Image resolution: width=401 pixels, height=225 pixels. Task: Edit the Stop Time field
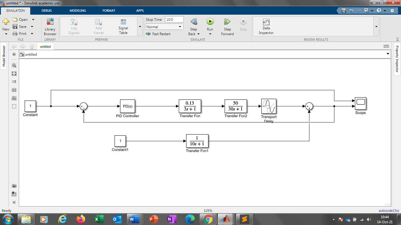175,19
